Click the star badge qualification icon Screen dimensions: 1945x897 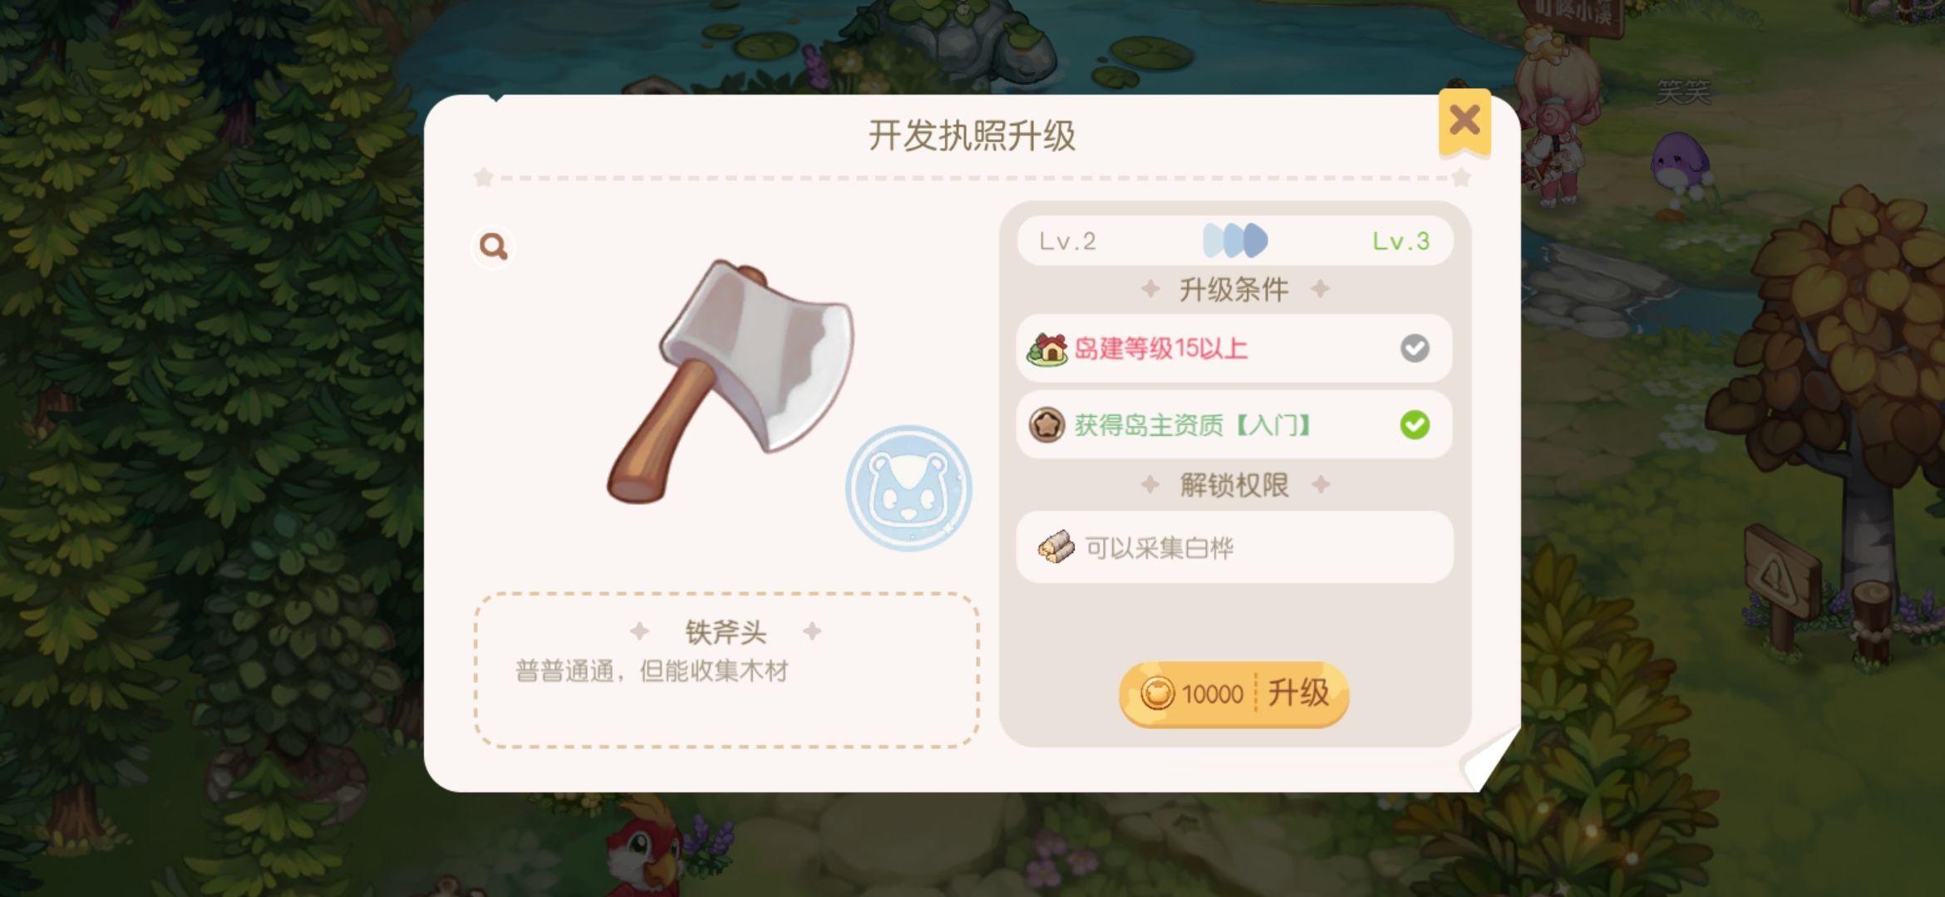coord(1046,425)
